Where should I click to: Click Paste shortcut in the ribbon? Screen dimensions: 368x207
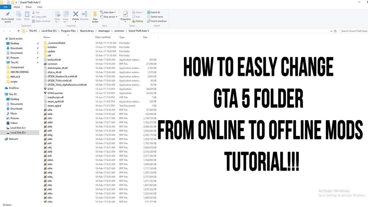coord(41,21)
